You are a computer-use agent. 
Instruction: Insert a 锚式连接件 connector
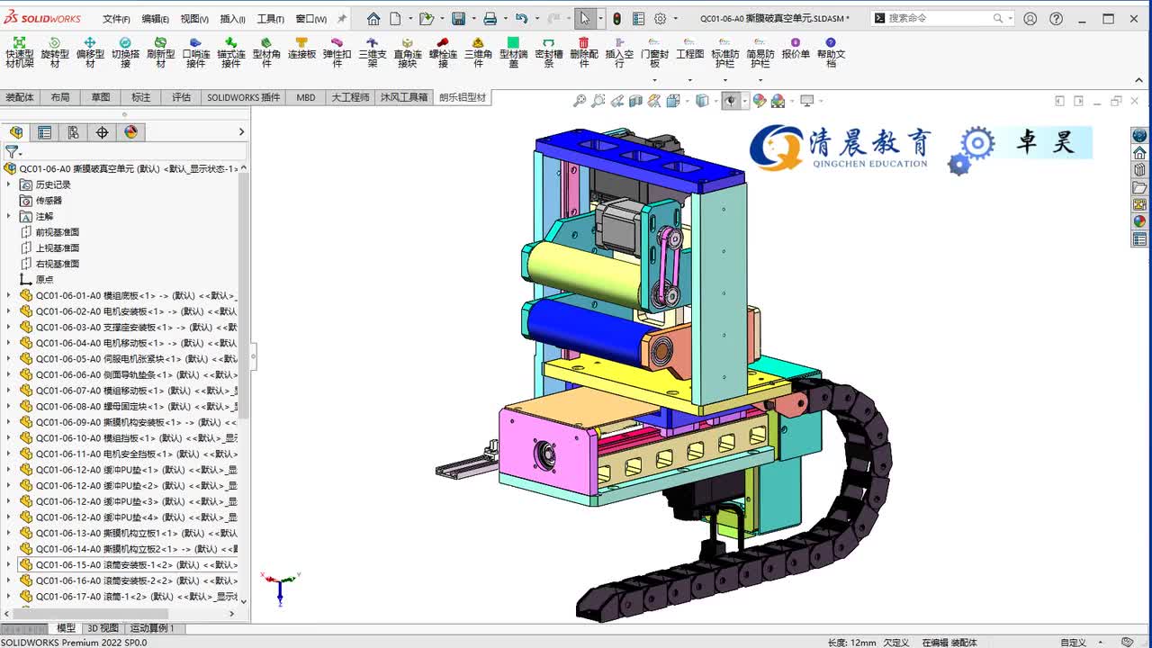point(230,52)
